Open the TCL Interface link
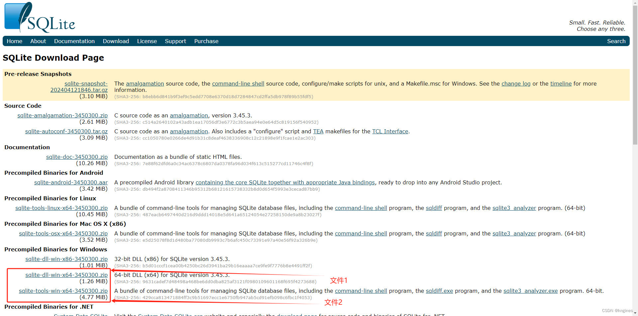This screenshot has height=316, width=638. (390, 131)
